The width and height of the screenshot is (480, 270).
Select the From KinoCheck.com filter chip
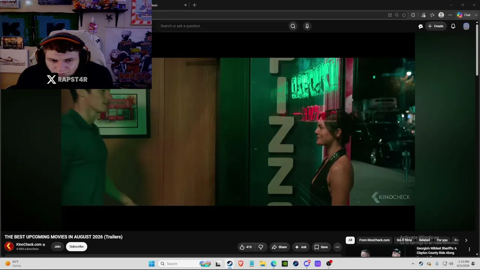374,240
